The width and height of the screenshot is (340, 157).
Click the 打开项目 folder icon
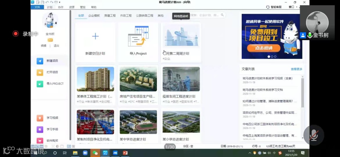[x=40, y=72]
